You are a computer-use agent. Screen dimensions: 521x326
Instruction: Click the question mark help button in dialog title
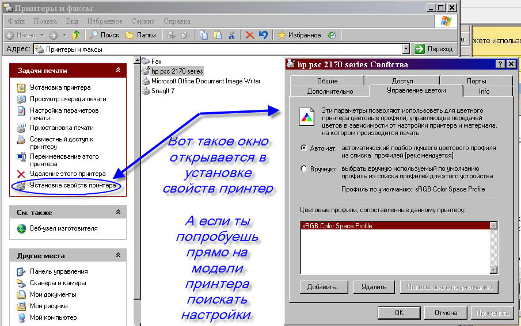click(500, 64)
